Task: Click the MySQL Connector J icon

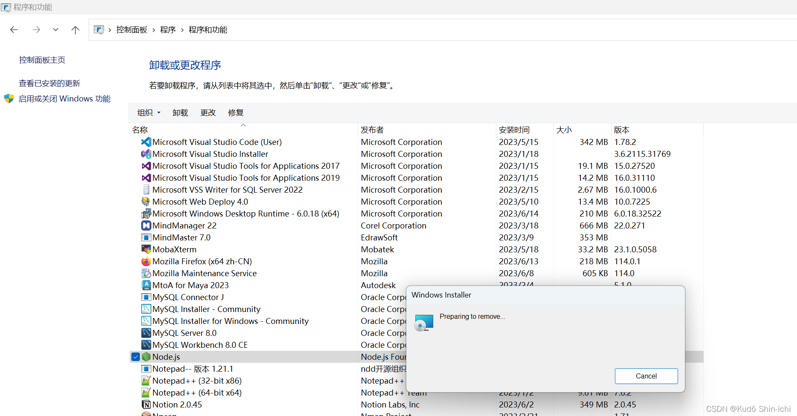Action: [146, 297]
